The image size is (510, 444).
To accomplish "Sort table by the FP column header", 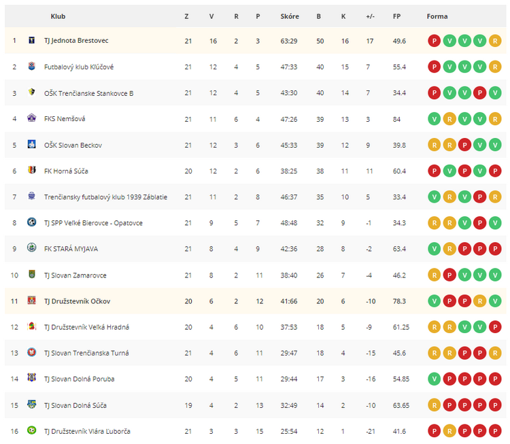I will click(x=396, y=16).
